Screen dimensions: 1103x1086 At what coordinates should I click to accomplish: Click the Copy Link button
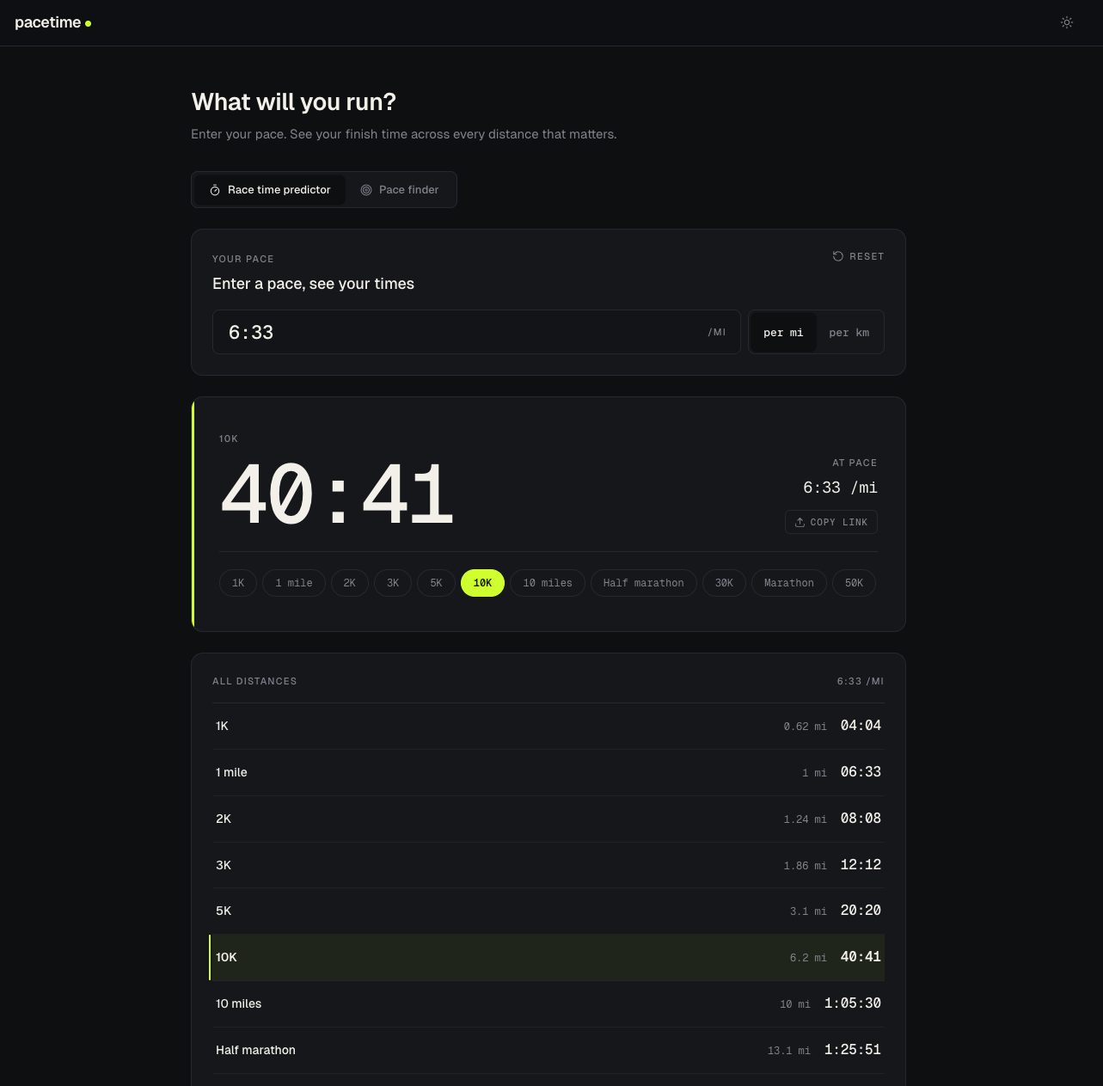[x=831, y=522]
